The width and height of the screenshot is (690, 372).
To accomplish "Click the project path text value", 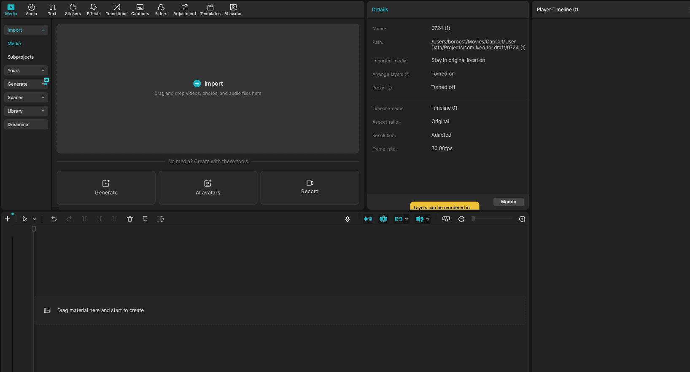I will coord(478,45).
